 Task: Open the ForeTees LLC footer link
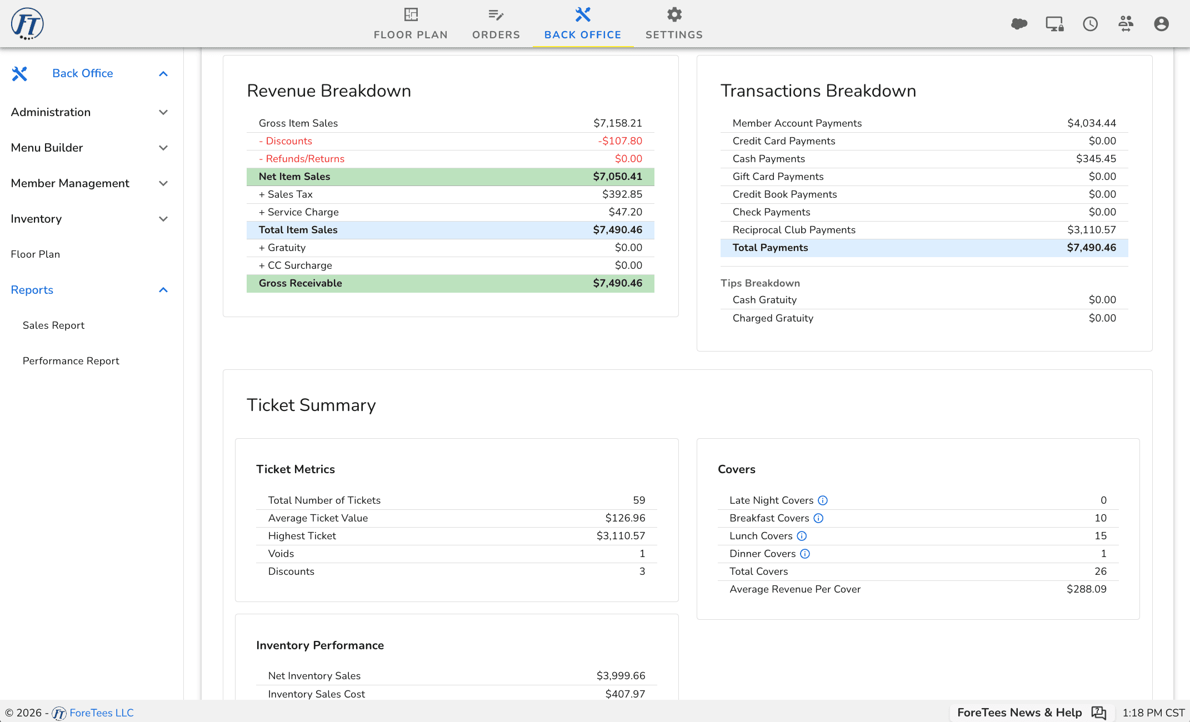pyautogui.click(x=102, y=713)
